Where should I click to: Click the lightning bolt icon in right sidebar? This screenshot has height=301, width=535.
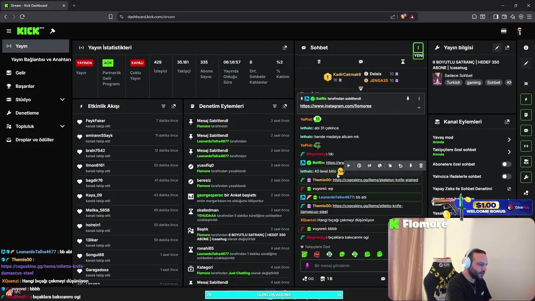tap(526, 99)
